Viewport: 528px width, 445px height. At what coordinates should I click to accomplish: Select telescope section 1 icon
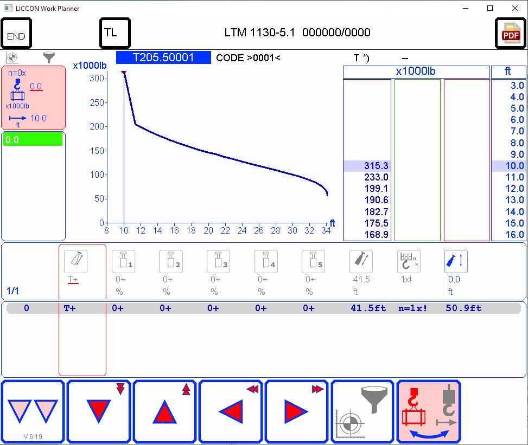124,261
